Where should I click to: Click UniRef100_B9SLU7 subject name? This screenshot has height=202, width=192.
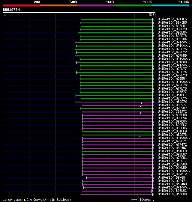click(x=172, y=155)
